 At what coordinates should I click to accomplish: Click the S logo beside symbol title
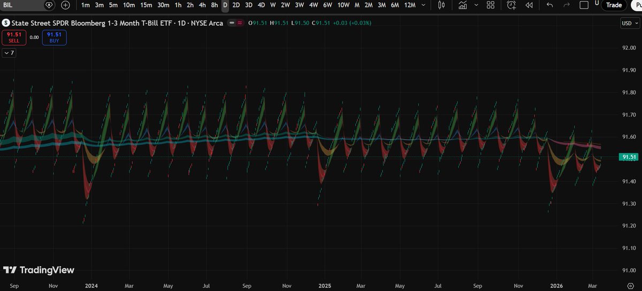[6, 23]
